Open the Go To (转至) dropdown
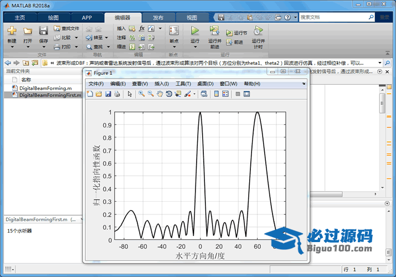 [106, 38]
